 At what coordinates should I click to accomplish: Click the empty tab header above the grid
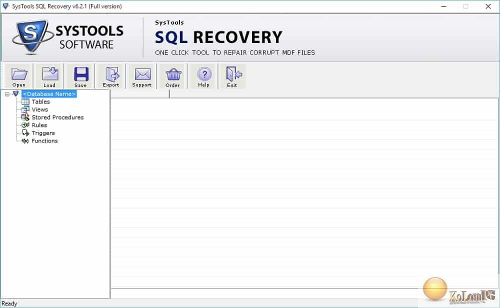click(x=140, y=93)
